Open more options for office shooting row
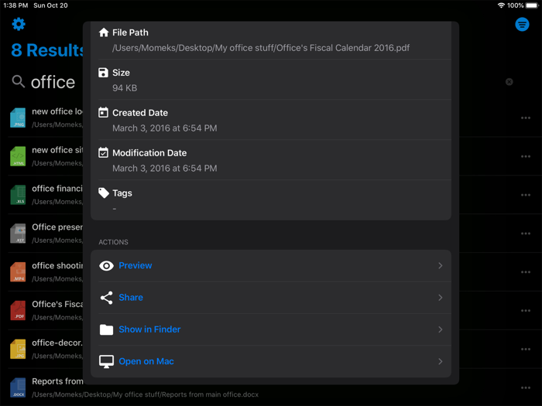Screen dimensions: 542x406 tap(526, 272)
